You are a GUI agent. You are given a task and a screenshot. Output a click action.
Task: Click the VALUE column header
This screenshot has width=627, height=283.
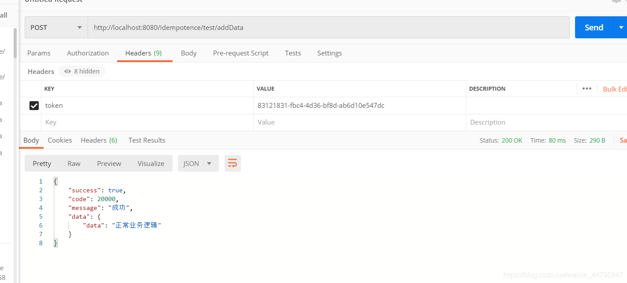pos(266,88)
